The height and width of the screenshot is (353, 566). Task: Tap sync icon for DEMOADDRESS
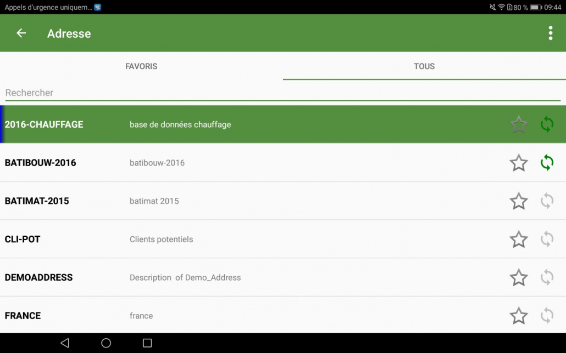pyautogui.click(x=547, y=277)
